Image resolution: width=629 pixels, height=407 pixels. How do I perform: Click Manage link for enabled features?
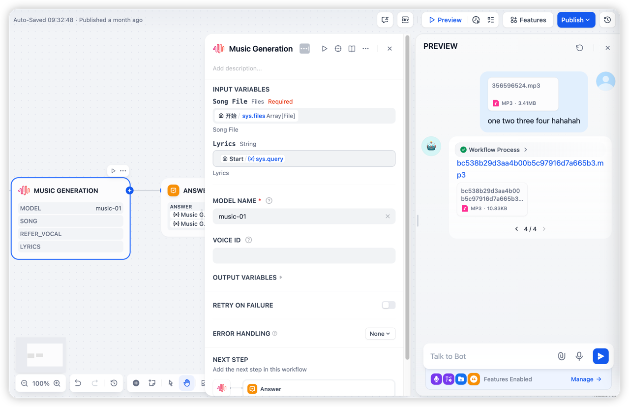pyautogui.click(x=586, y=379)
